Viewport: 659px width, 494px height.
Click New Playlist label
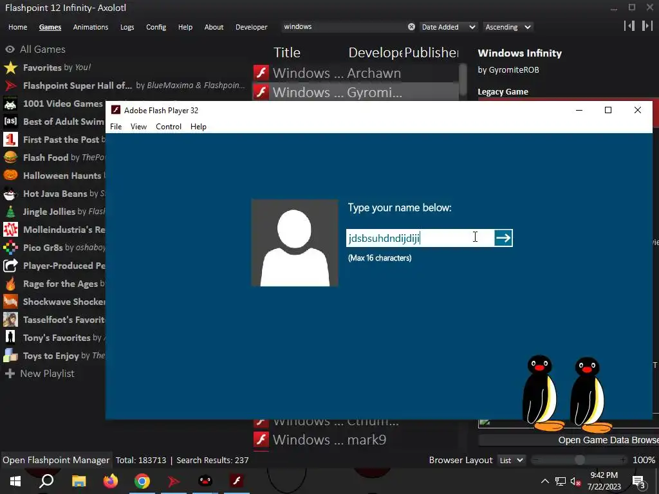(x=47, y=374)
